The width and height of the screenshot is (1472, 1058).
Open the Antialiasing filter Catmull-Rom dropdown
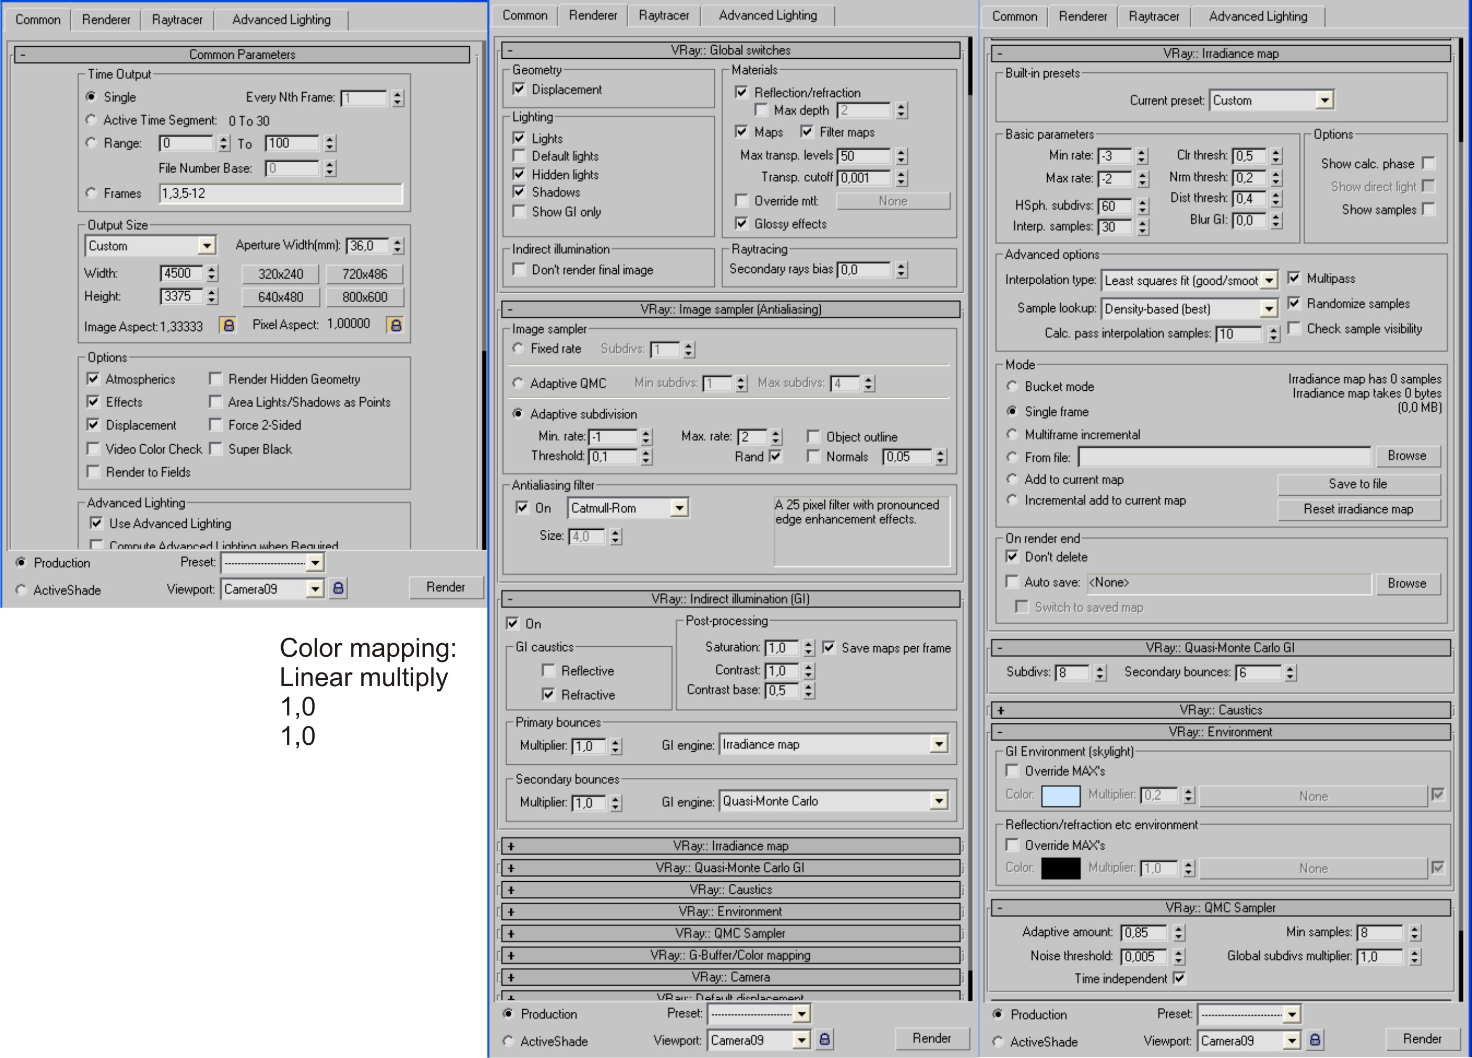click(679, 508)
